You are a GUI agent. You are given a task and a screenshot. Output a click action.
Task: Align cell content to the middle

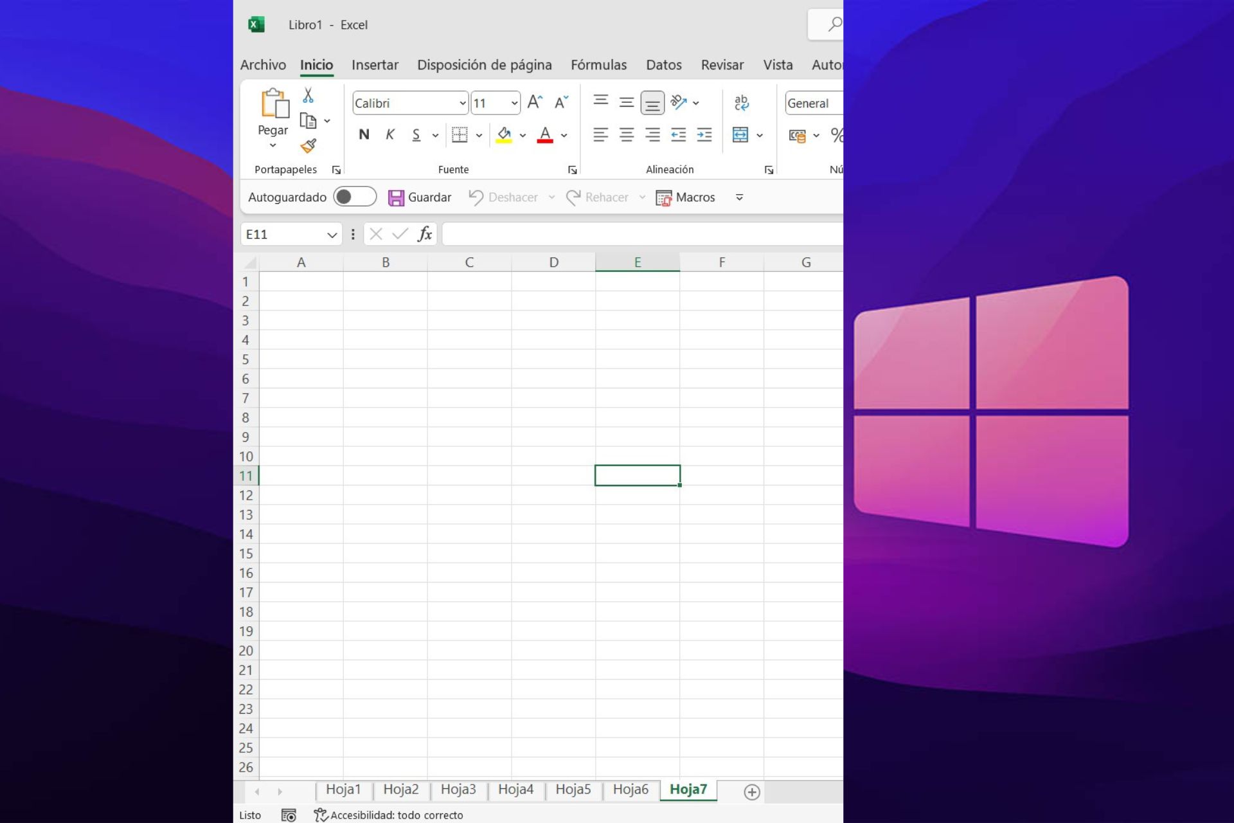point(627,102)
